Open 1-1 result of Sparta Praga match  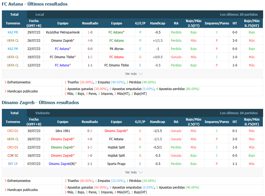pos(90,164)
